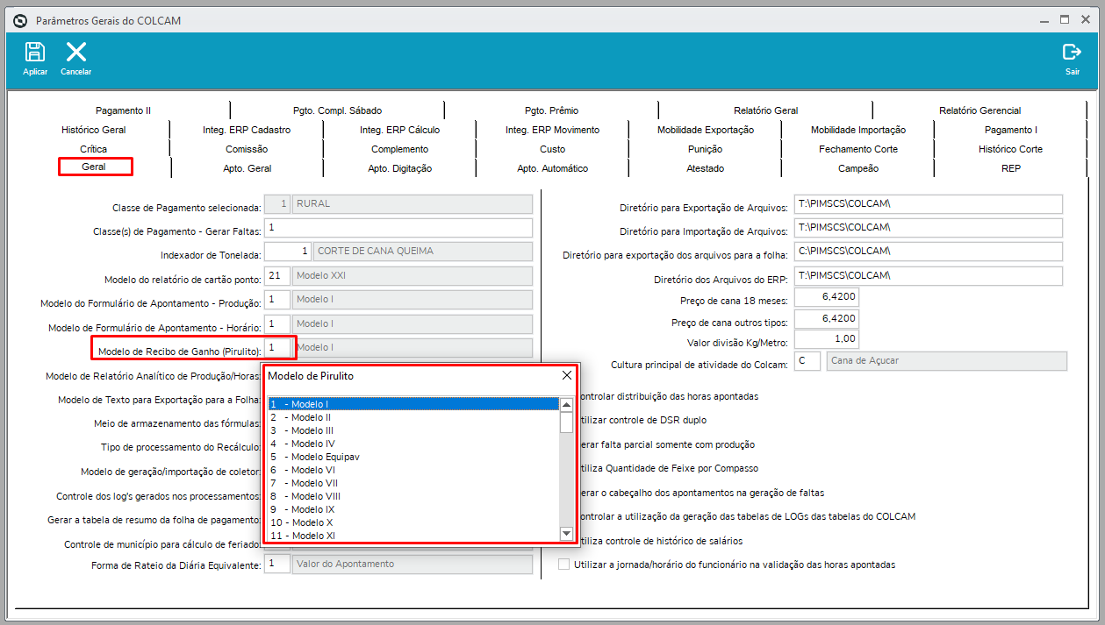Viewport: 1105px width, 625px height.
Task: Select the REP tab
Action: 1010,168
